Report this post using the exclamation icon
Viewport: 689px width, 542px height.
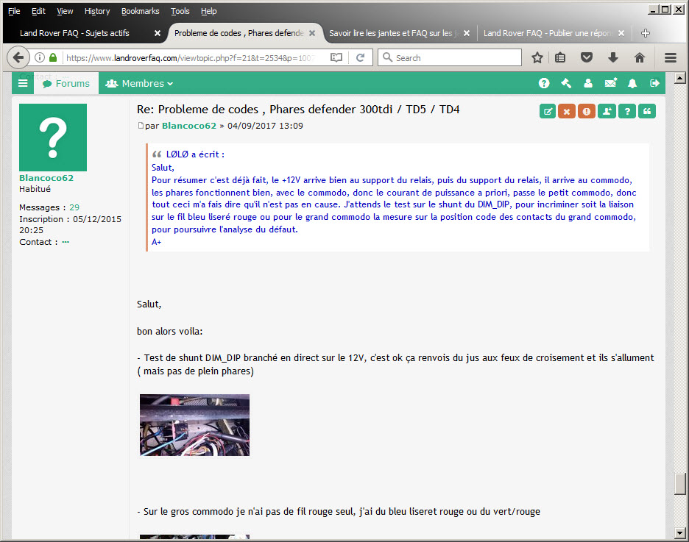click(x=587, y=111)
